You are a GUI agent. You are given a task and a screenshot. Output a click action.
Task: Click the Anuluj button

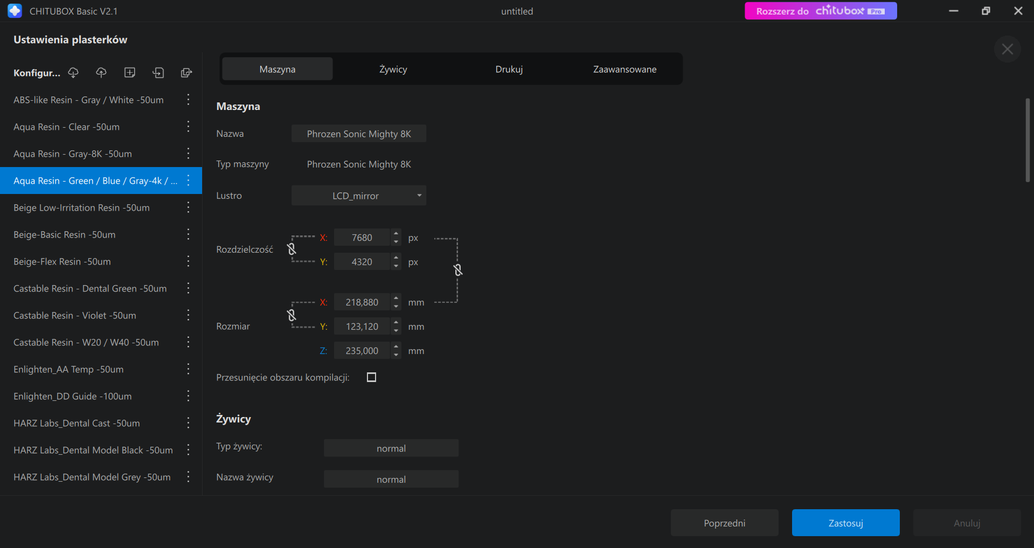[967, 523]
